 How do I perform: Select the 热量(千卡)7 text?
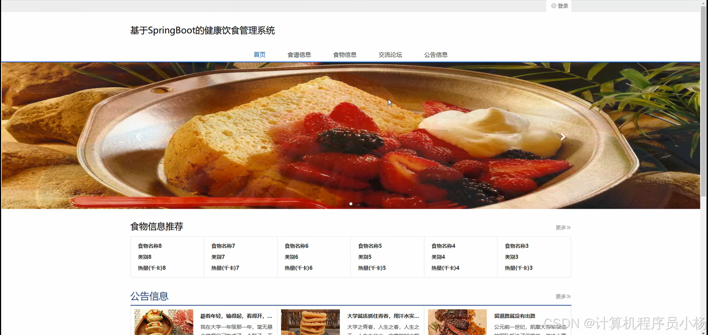[x=225, y=268]
